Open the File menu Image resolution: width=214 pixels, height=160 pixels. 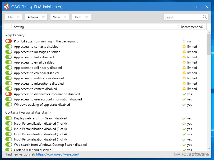click(x=13, y=17)
